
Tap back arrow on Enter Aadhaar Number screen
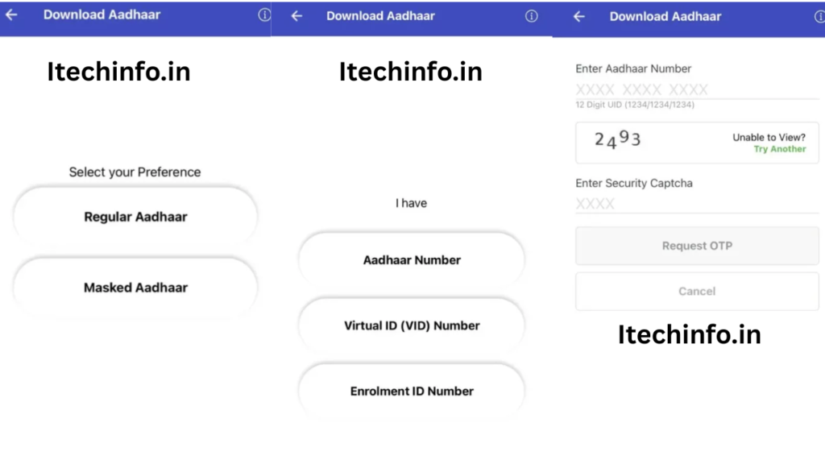(578, 17)
